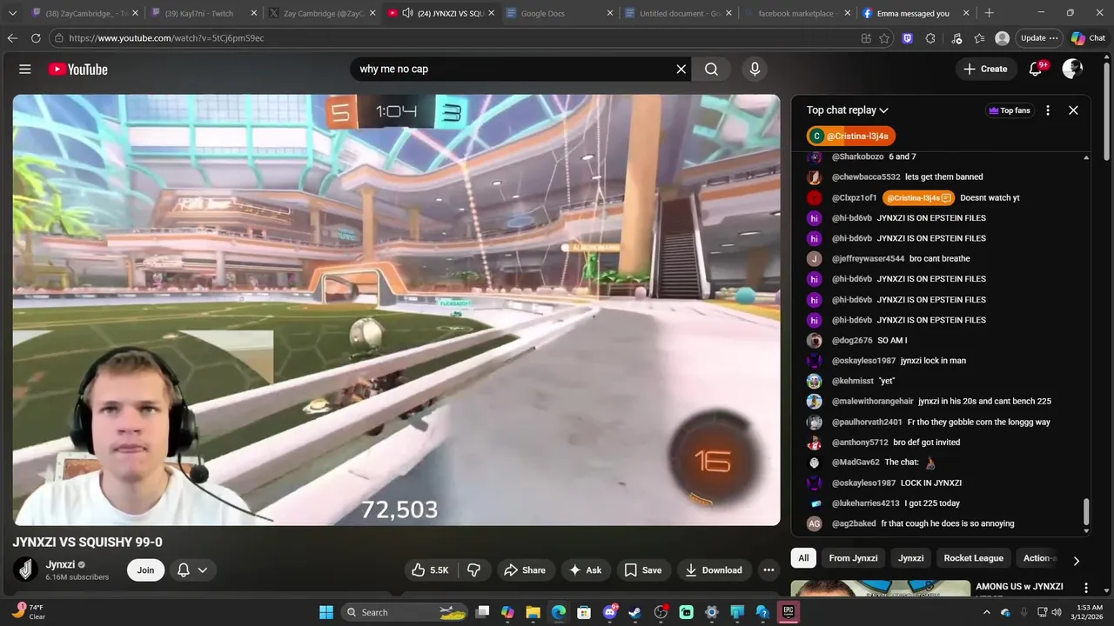Toggle channel notification bell preference
This screenshot has width=1114, height=626.
[184, 570]
